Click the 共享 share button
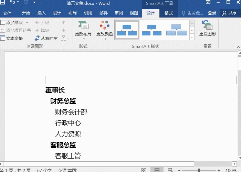The height and width of the screenshot is (172, 241). click(230, 13)
